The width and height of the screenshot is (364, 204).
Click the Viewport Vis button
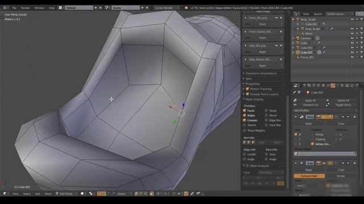tap(311, 105)
